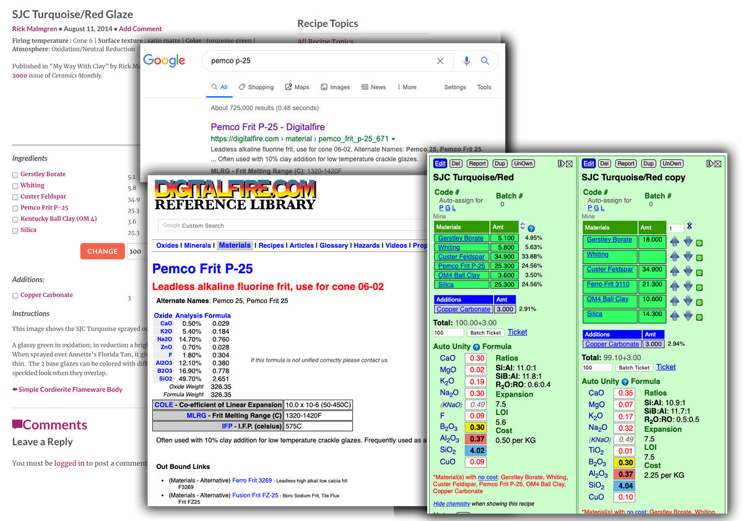Click help question mark beside Materials table
Viewport: 743px width, 521px height.
531,229
